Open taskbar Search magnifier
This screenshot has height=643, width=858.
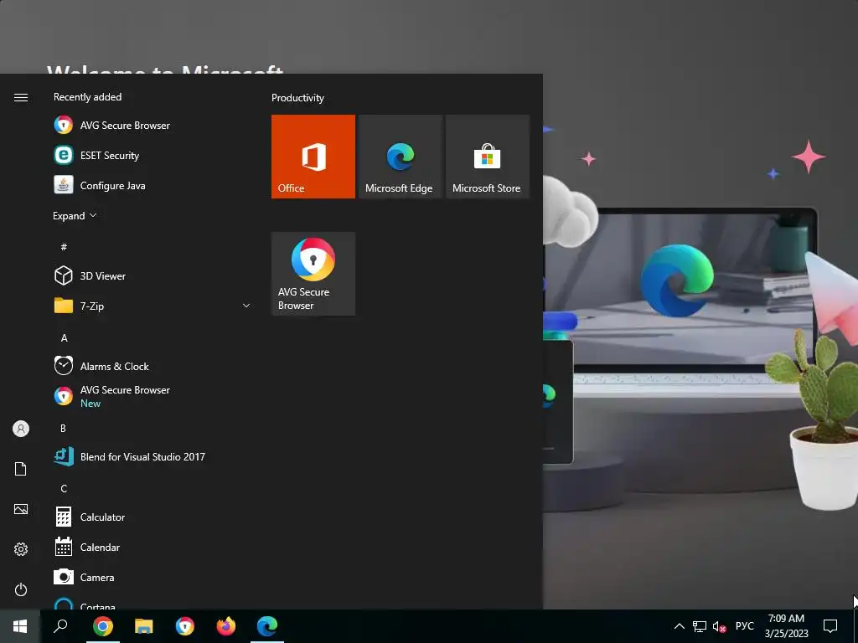coord(60,625)
